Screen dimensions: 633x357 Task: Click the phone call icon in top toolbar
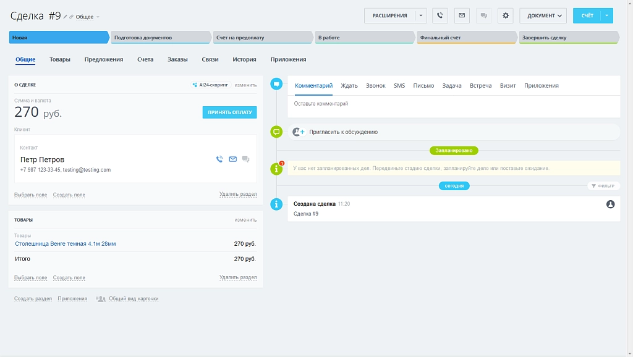click(440, 15)
